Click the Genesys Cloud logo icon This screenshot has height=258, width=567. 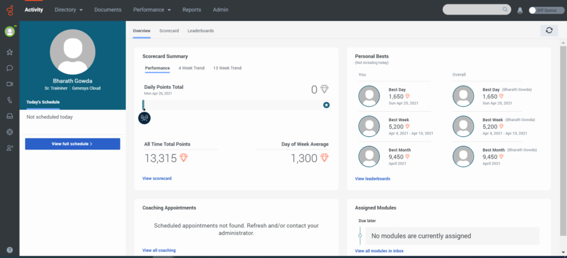[9, 9]
